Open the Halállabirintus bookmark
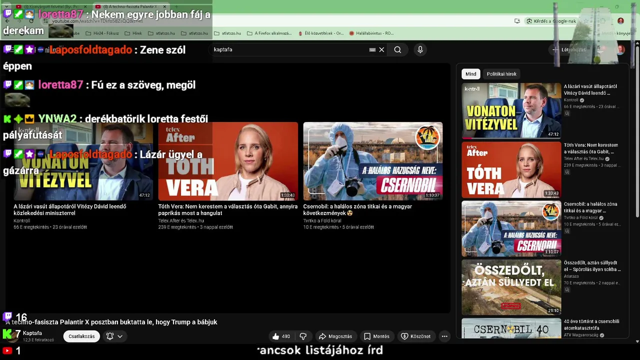 371,33
